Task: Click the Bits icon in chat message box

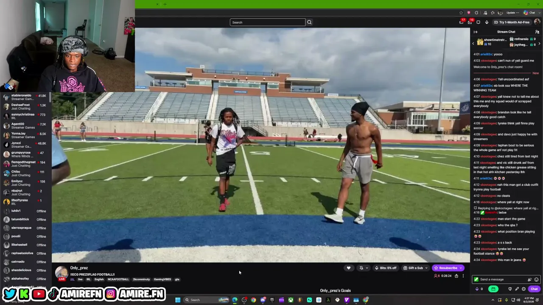Action: coord(529,280)
